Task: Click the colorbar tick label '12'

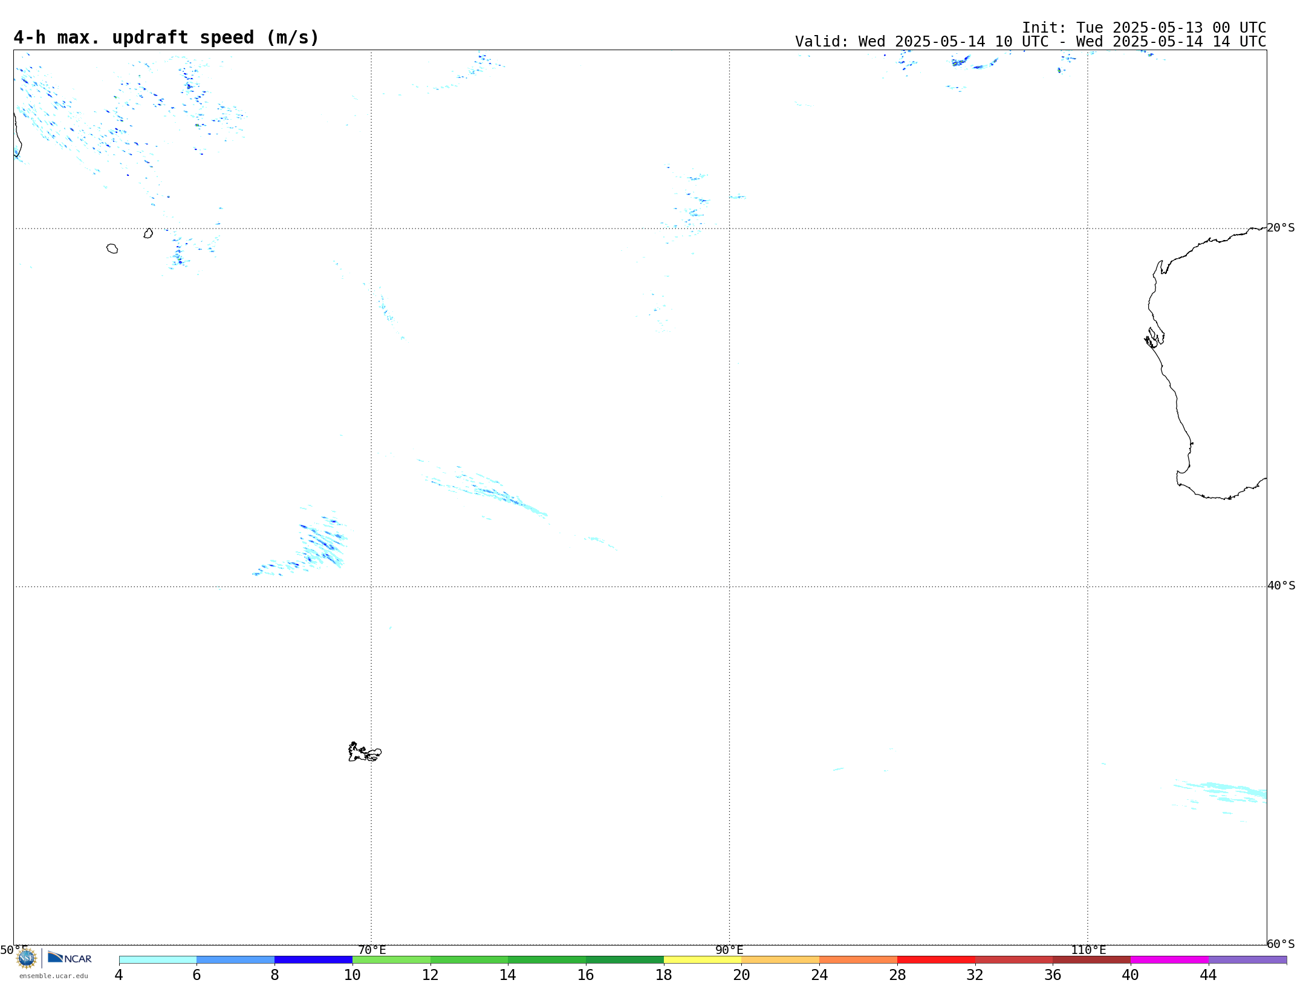Action: [x=430, y=975]
